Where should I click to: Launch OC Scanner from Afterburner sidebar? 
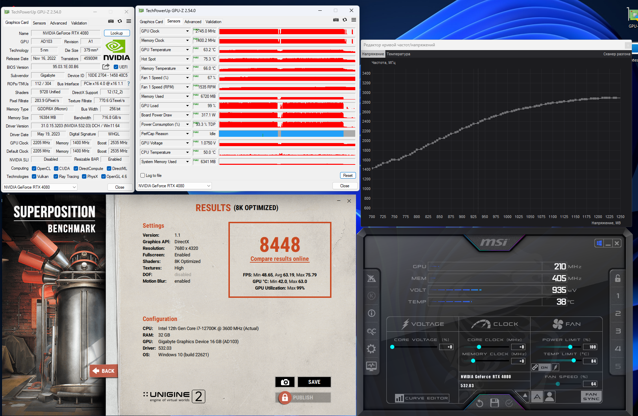372,331
